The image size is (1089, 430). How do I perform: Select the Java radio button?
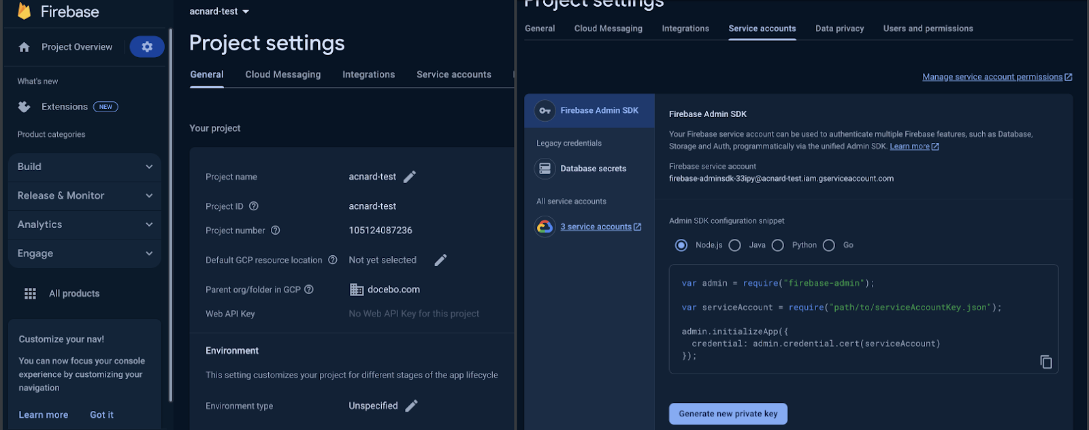(x=735, y=245)
